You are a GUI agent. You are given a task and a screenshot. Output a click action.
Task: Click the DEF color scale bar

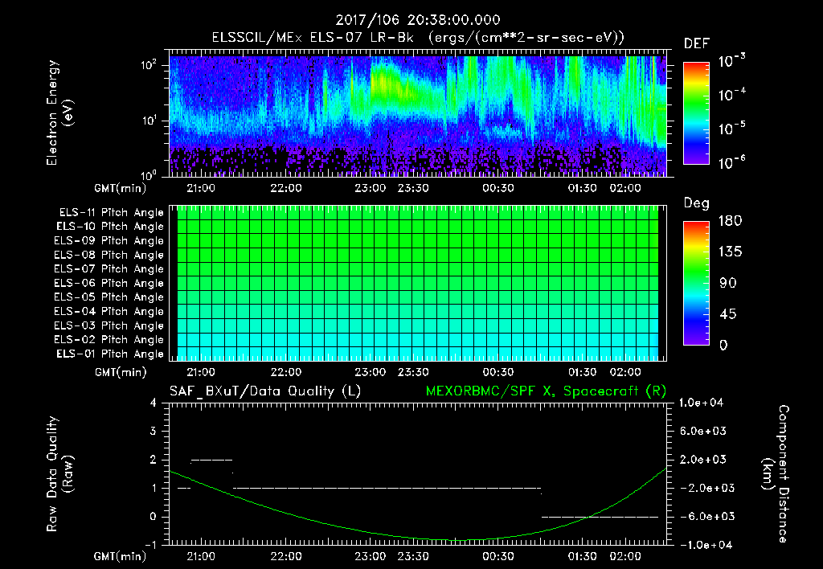point(697,113)
